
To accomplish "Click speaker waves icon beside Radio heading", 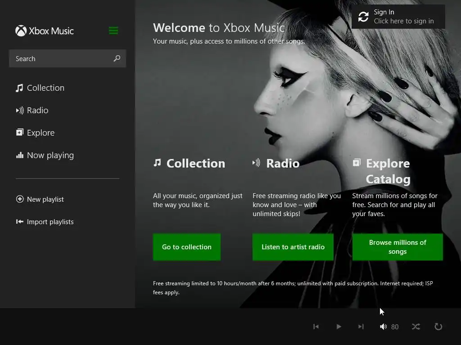I will coord(256,163).
